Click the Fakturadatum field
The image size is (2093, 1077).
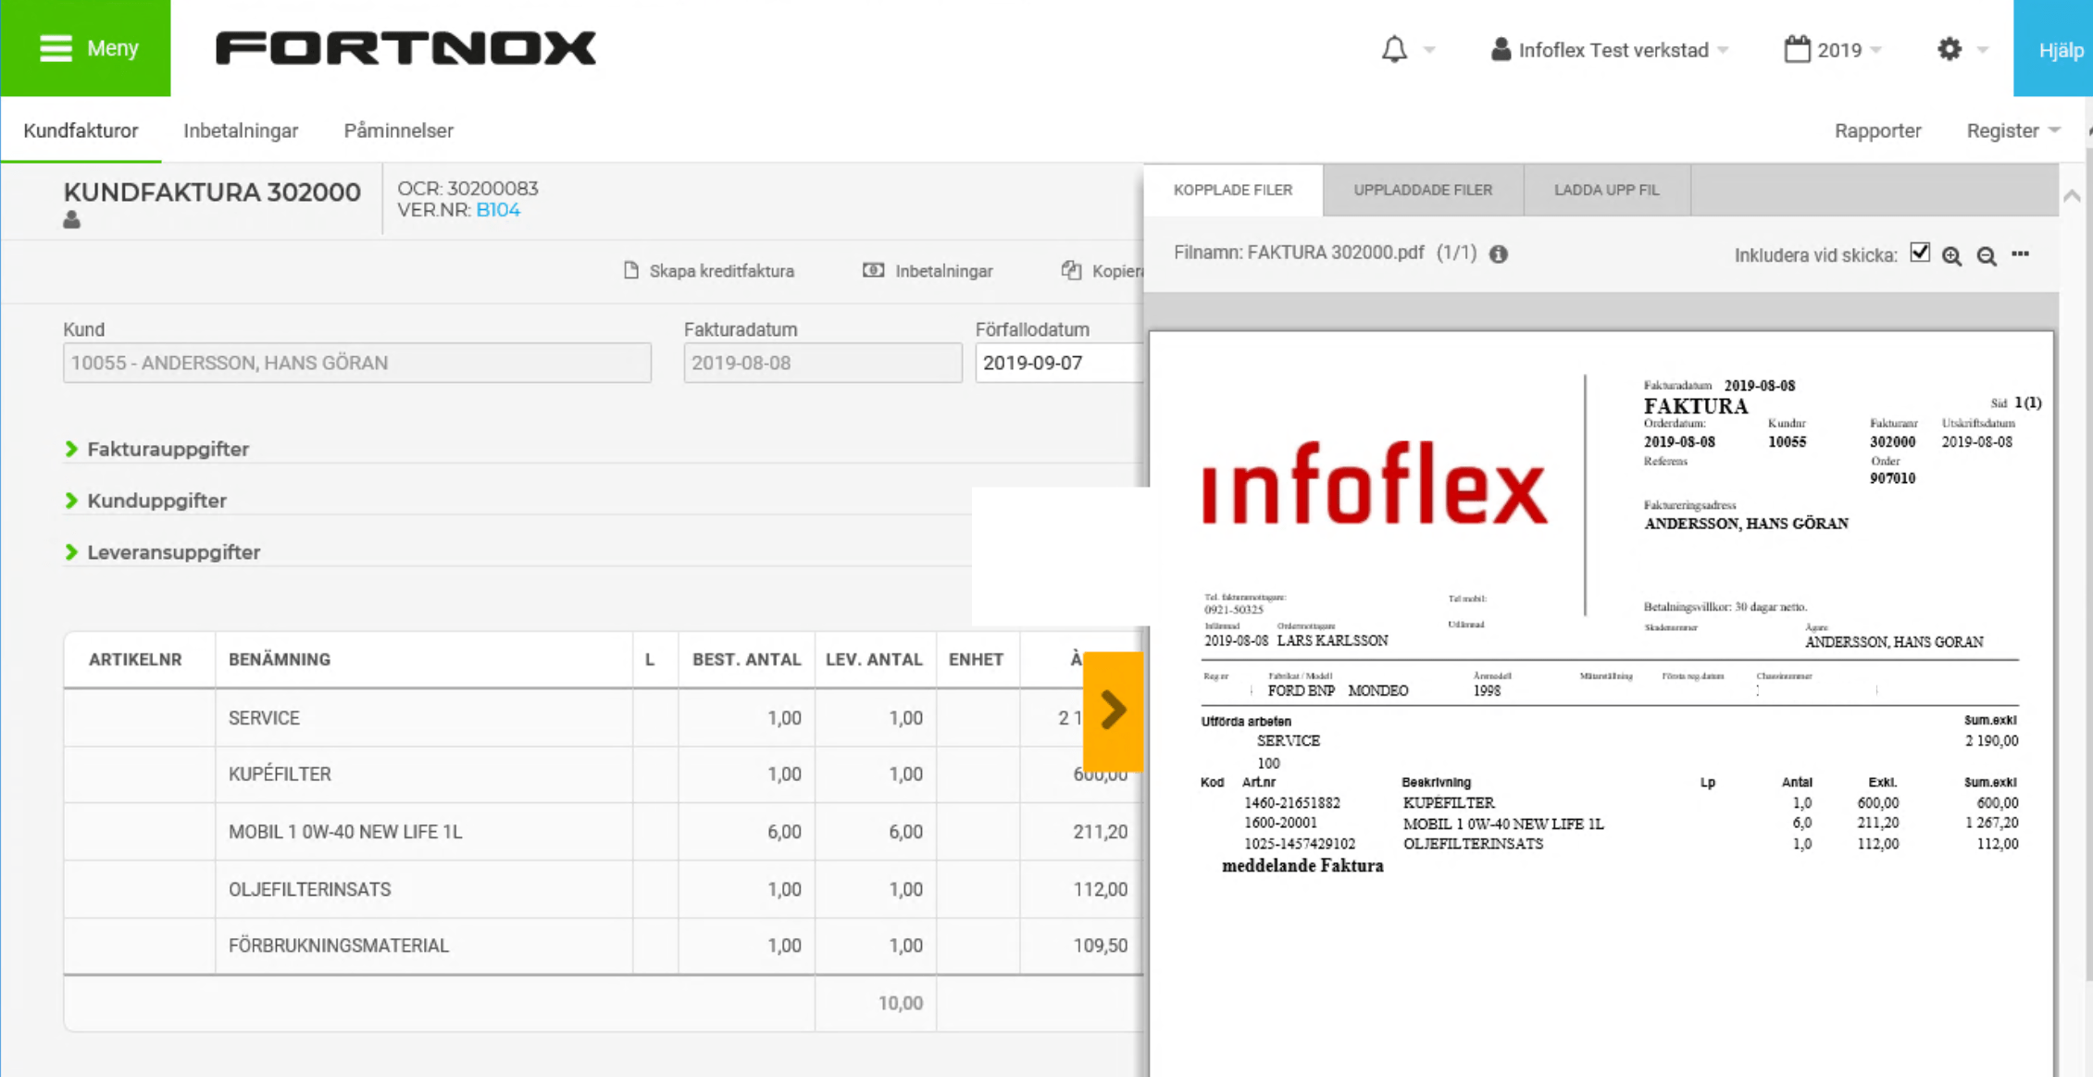tap(823, 363)
